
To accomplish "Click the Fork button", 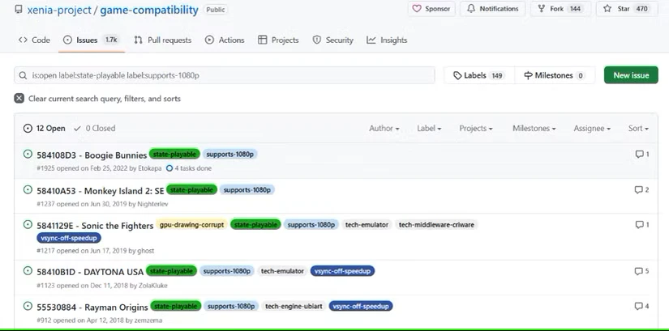I will 560,9.
